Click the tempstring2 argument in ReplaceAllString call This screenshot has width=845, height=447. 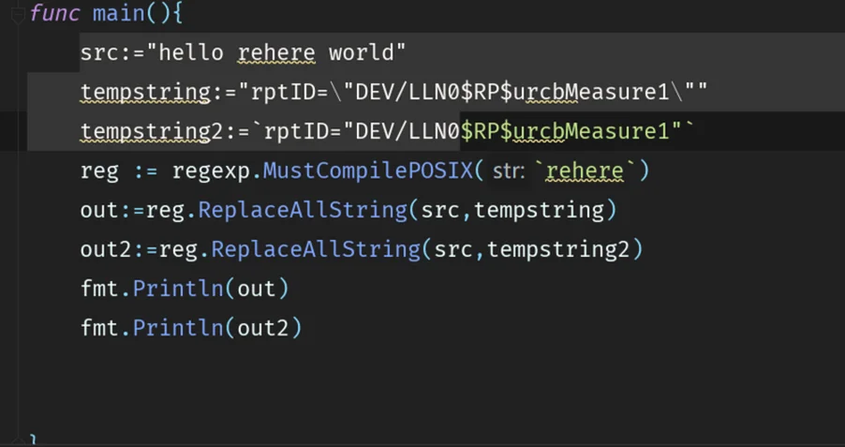(x=558, y=249)
